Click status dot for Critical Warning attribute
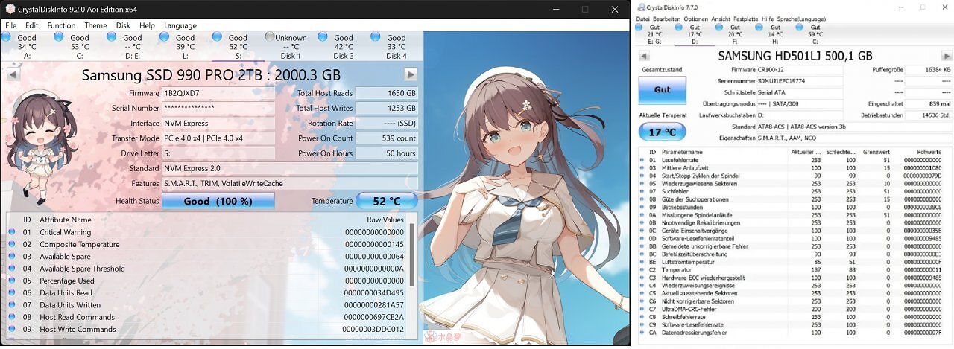Viewport: 954px width, 349px height. (x=12, y=232)
